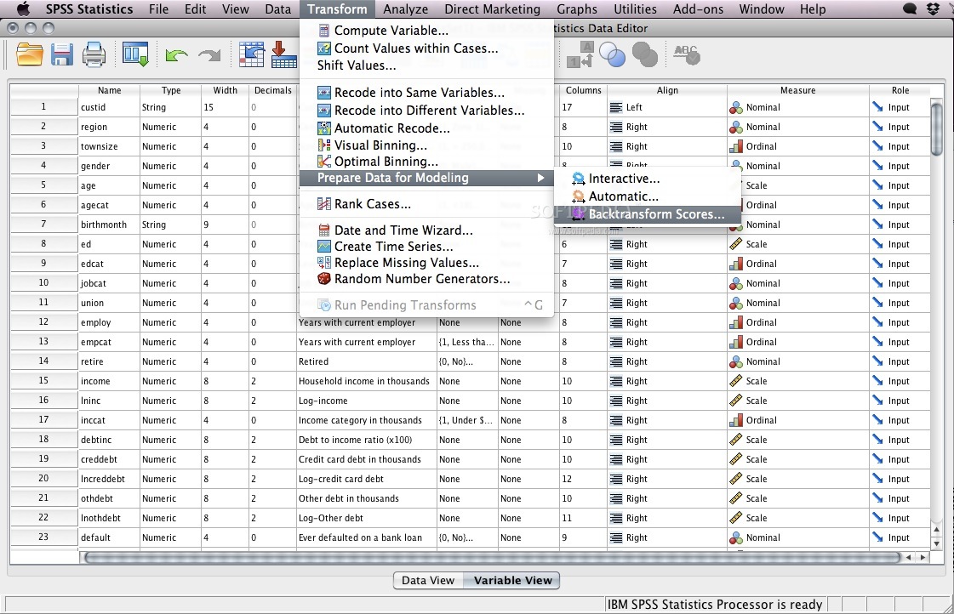
Task: Click the Rank Cases menu icon
Action: click(324, 203)
